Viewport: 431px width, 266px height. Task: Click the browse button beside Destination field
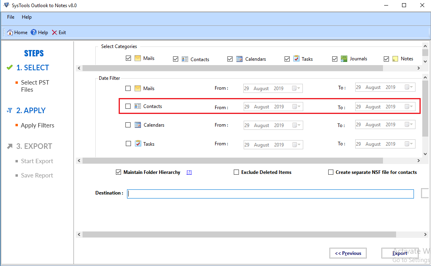pos(425,193)
